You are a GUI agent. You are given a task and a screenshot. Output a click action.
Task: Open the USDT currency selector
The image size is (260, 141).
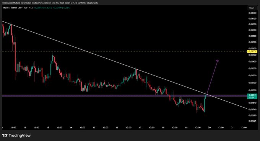[x=252, y=8]
